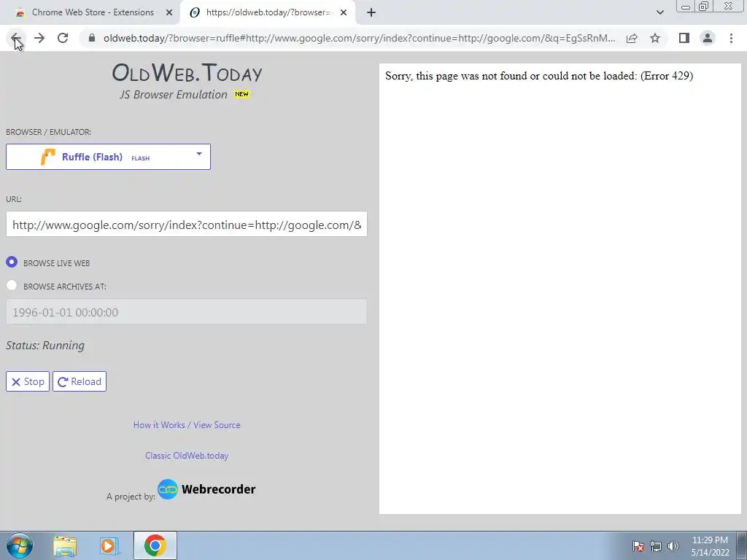
Task: Open the Classic OldWeb.today link
Action: click(187, 455)
